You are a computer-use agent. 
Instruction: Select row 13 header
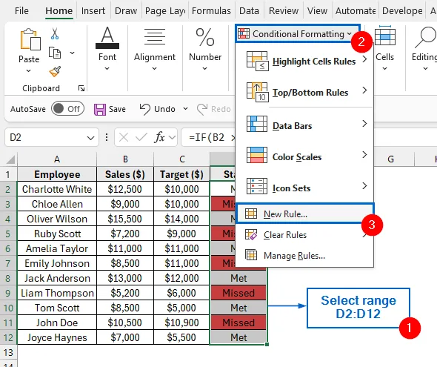click(8, 352)
